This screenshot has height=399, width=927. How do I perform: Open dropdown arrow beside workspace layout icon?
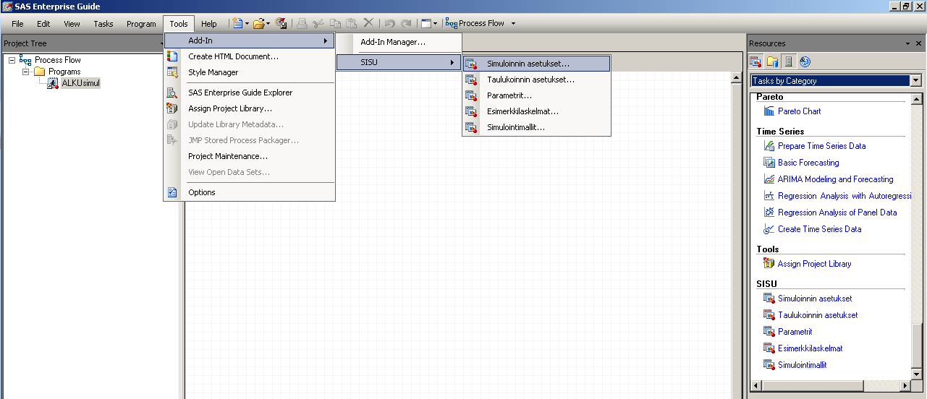[436, 23]
